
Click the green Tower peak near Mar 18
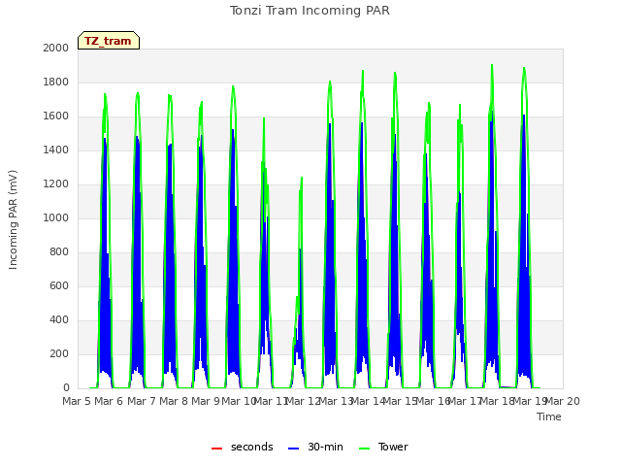[492, 66]
